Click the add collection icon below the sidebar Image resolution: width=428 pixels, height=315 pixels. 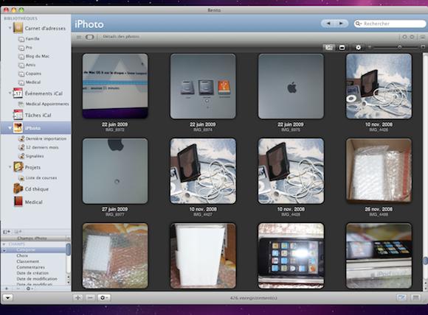(18, 232)
